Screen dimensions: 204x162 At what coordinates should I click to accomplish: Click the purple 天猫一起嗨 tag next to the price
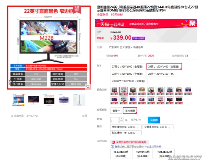pos(139,38)
